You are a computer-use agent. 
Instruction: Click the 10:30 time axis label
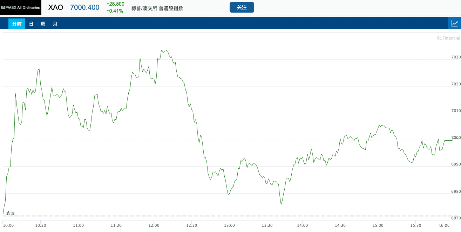pos(41,226)
